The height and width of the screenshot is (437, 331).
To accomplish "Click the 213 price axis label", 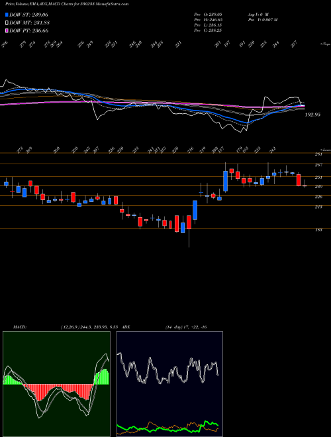I will (318, 207).
